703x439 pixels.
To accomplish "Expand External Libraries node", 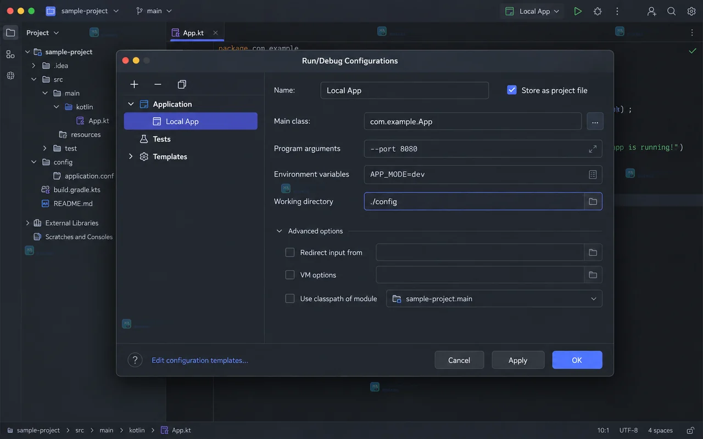I will (x=27, y=223).
